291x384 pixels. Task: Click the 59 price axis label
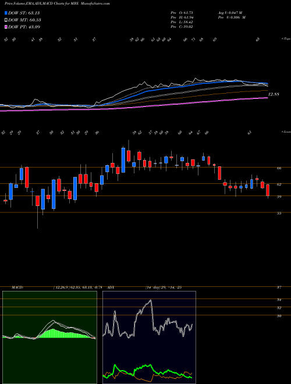click(279, 197)
